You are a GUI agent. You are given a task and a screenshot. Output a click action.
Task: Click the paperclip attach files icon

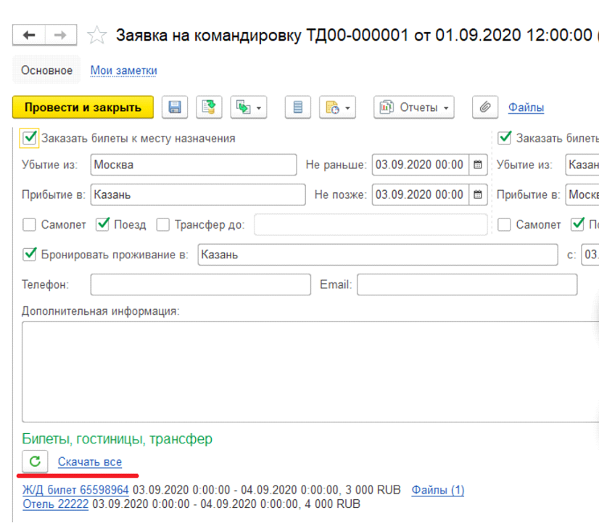(484, 107)
